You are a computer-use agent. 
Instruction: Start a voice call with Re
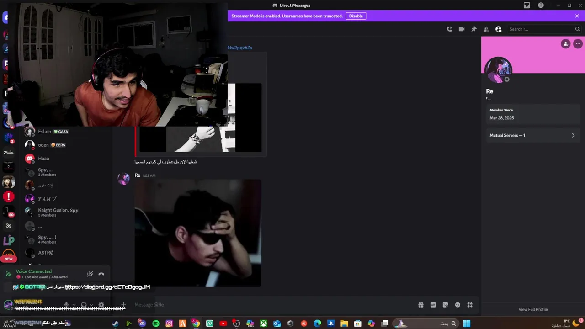click(x=449, y=29)
